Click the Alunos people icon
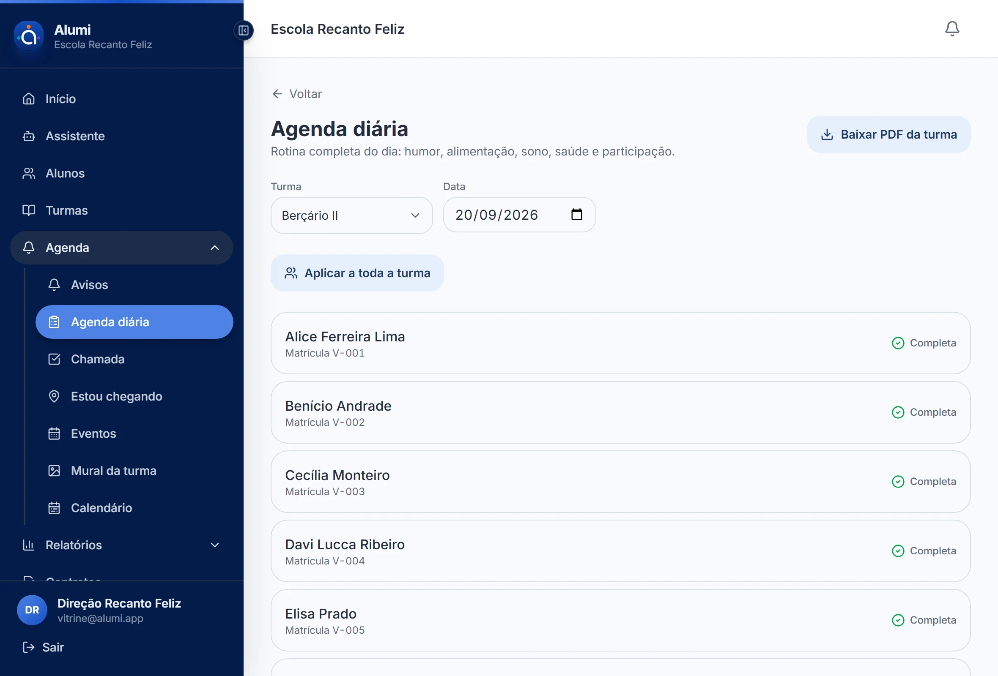 29,173
